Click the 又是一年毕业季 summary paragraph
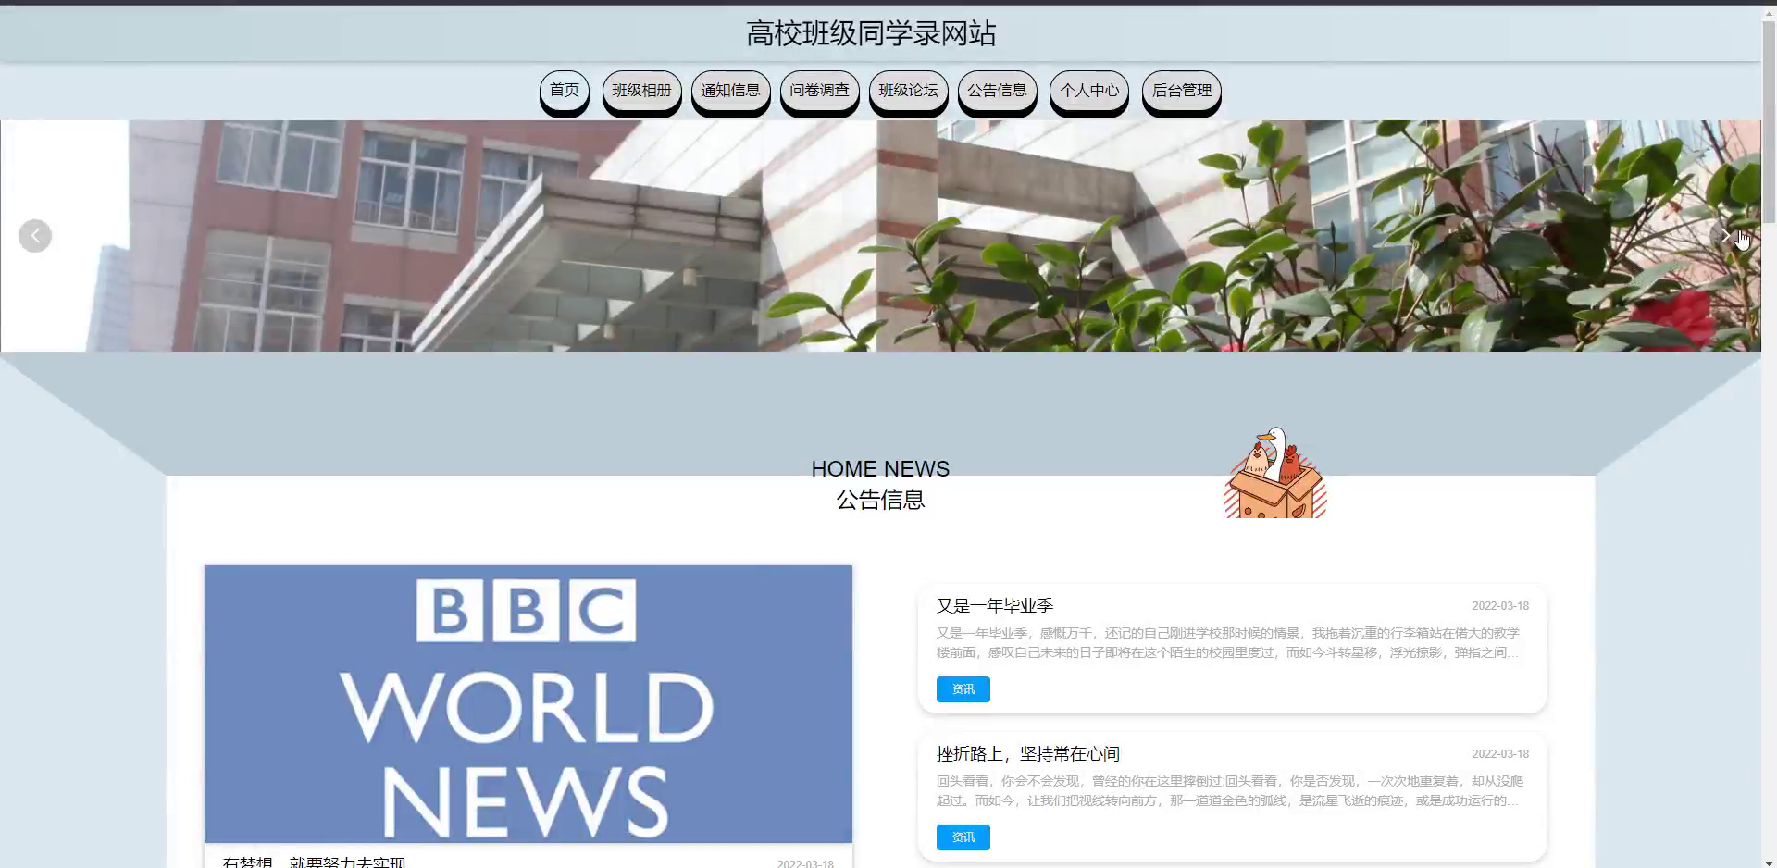The image size is (1777, 868). (1228, 643)
